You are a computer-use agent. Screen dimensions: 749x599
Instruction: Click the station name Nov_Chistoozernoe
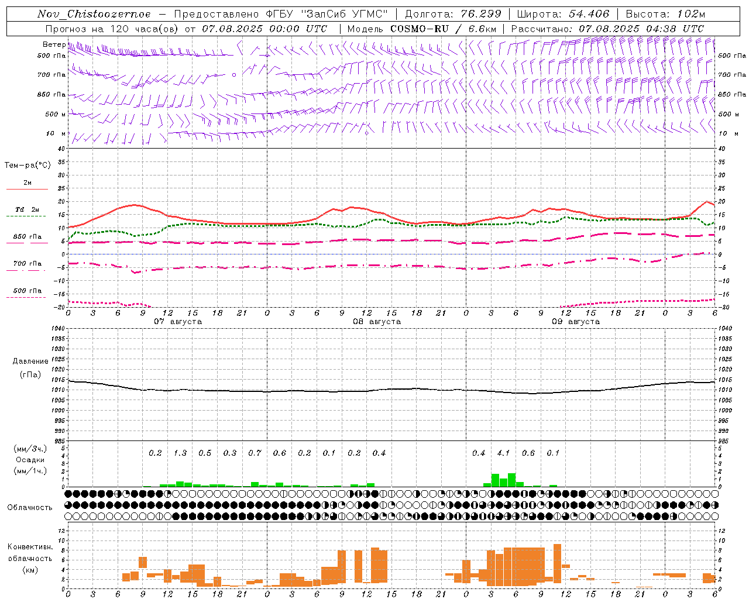tap(94, 14)
